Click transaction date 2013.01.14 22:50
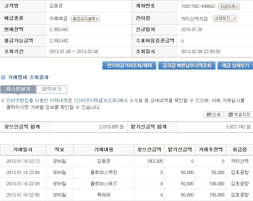253x201 pixels. (x=23, y=195)
